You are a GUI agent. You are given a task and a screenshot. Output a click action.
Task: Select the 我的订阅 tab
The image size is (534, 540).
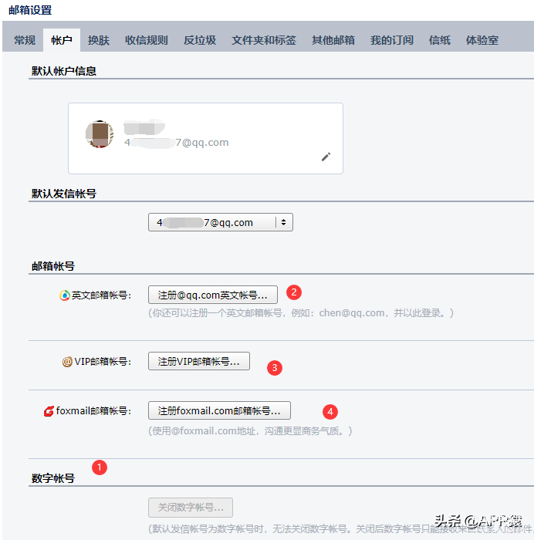(392, 40)
